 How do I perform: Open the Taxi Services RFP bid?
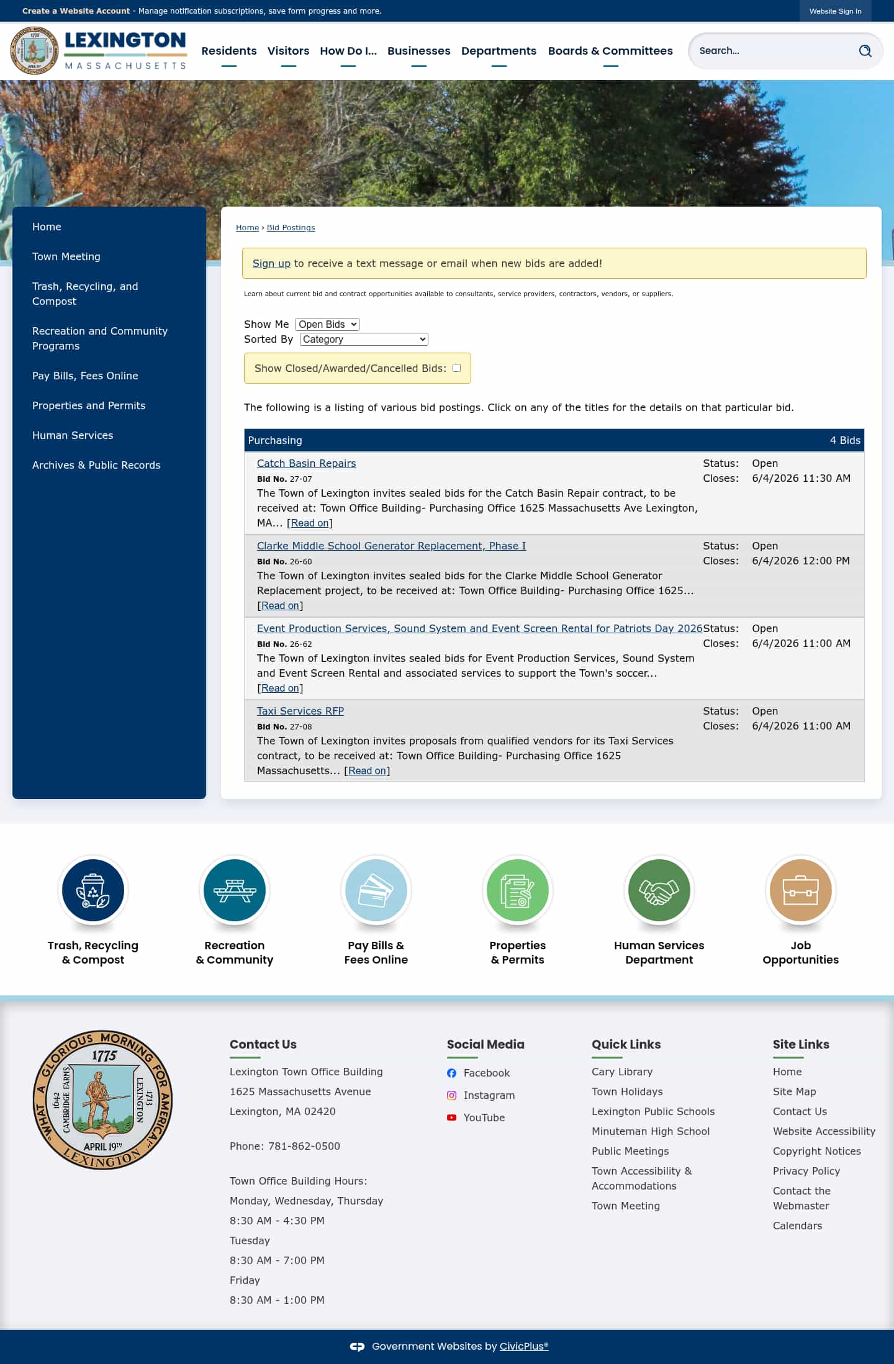pyautogui.click(x=300, y=711)
